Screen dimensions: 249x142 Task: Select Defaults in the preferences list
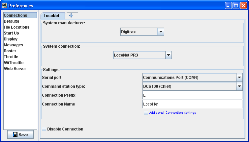(x=12, y=21)
